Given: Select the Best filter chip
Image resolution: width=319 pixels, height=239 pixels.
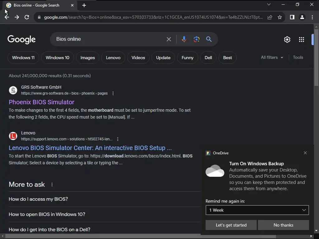Looking at the screenshot, I should coord(227,58).
